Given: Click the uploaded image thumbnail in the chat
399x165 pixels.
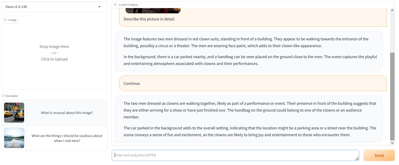Looking at the screenshot, I should coord(153,10).
